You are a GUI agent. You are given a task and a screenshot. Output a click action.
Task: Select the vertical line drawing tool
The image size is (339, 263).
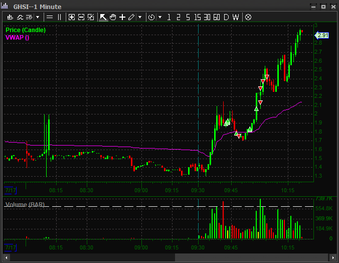[60, 17]
